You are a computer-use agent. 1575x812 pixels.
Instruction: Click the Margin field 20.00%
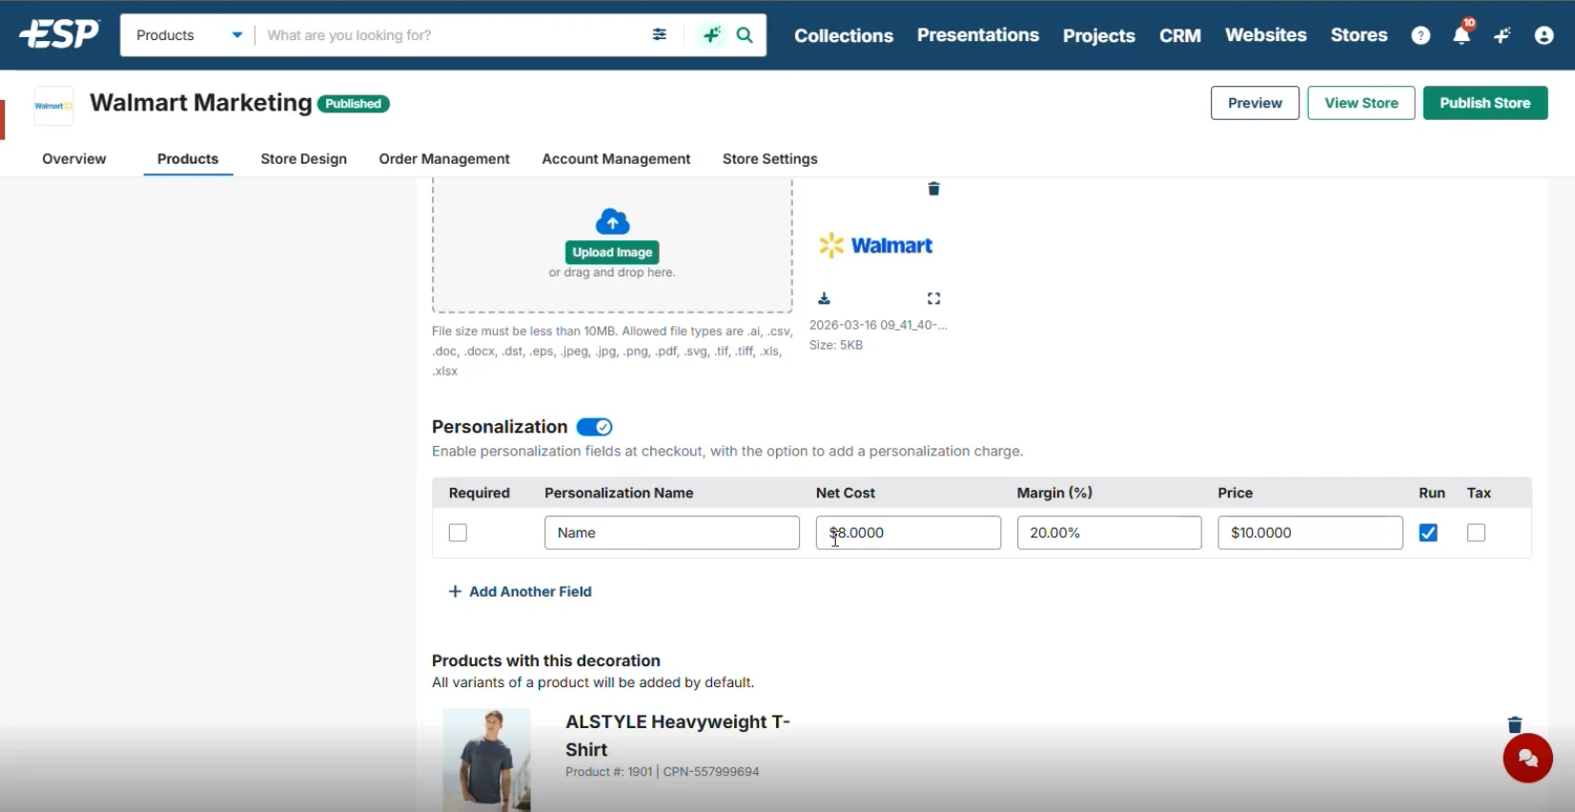(1109, 533)
